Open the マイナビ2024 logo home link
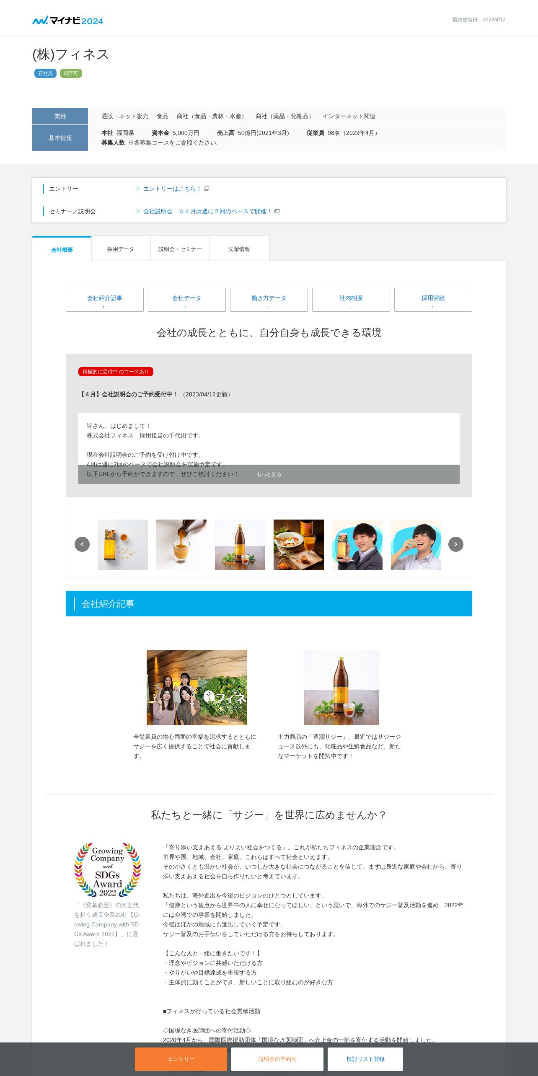 68,20
